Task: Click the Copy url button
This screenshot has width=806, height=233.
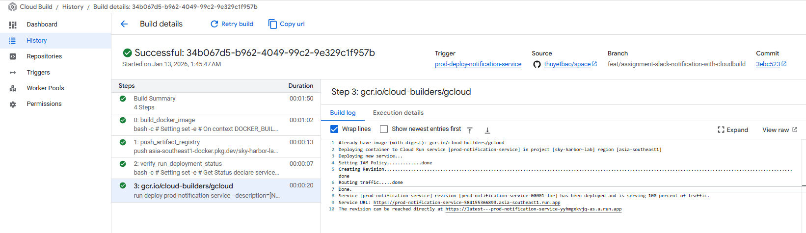Action: pos(286,24)
